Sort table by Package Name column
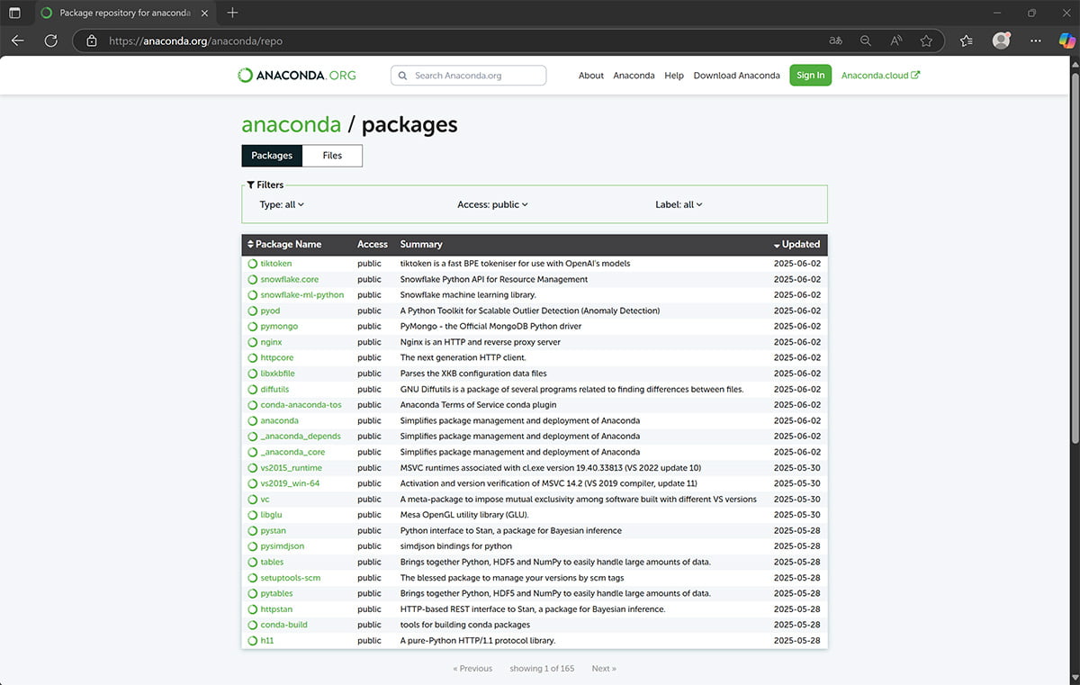The image size is (1080, 685). point(284,244)
